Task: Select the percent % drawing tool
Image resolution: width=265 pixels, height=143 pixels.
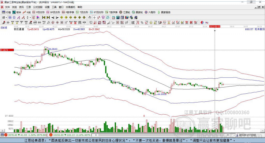Action: coord(142,22)
